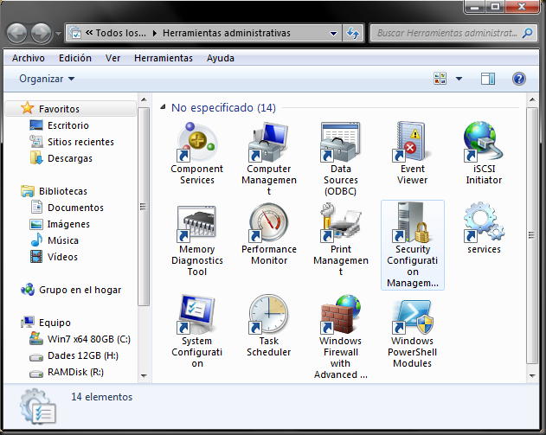The height and width of the screenshot is (435, 546).
Task: Open the Component Services shortcut
Action: (x=196, y=143)
